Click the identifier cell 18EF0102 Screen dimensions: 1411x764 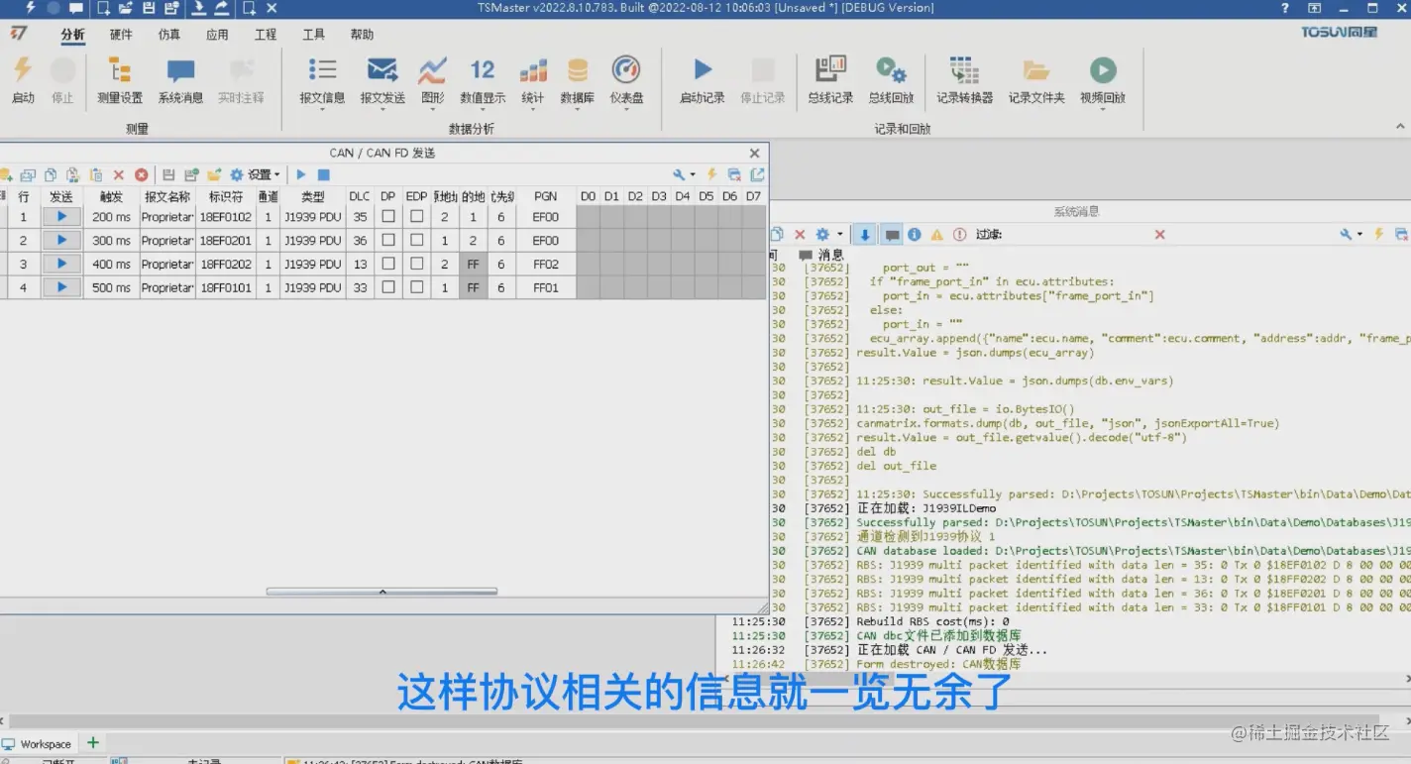[225, 216]
